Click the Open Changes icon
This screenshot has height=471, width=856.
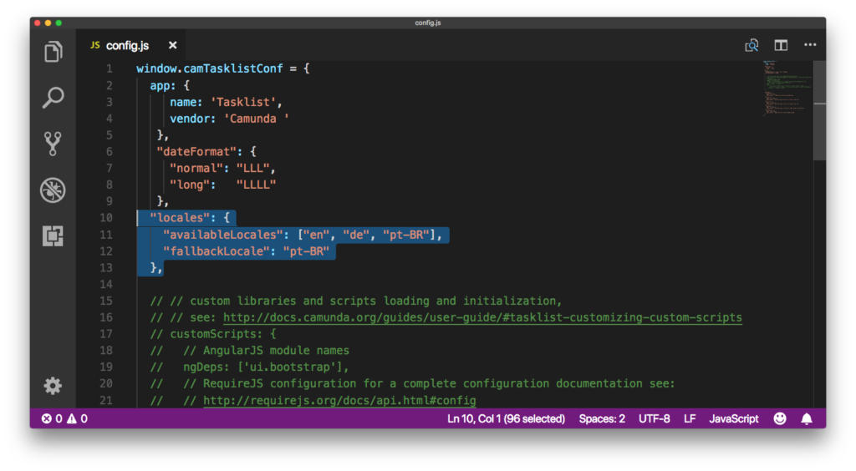tap(752, 45)
